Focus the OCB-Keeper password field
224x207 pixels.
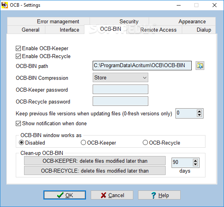tap(120, 89)
